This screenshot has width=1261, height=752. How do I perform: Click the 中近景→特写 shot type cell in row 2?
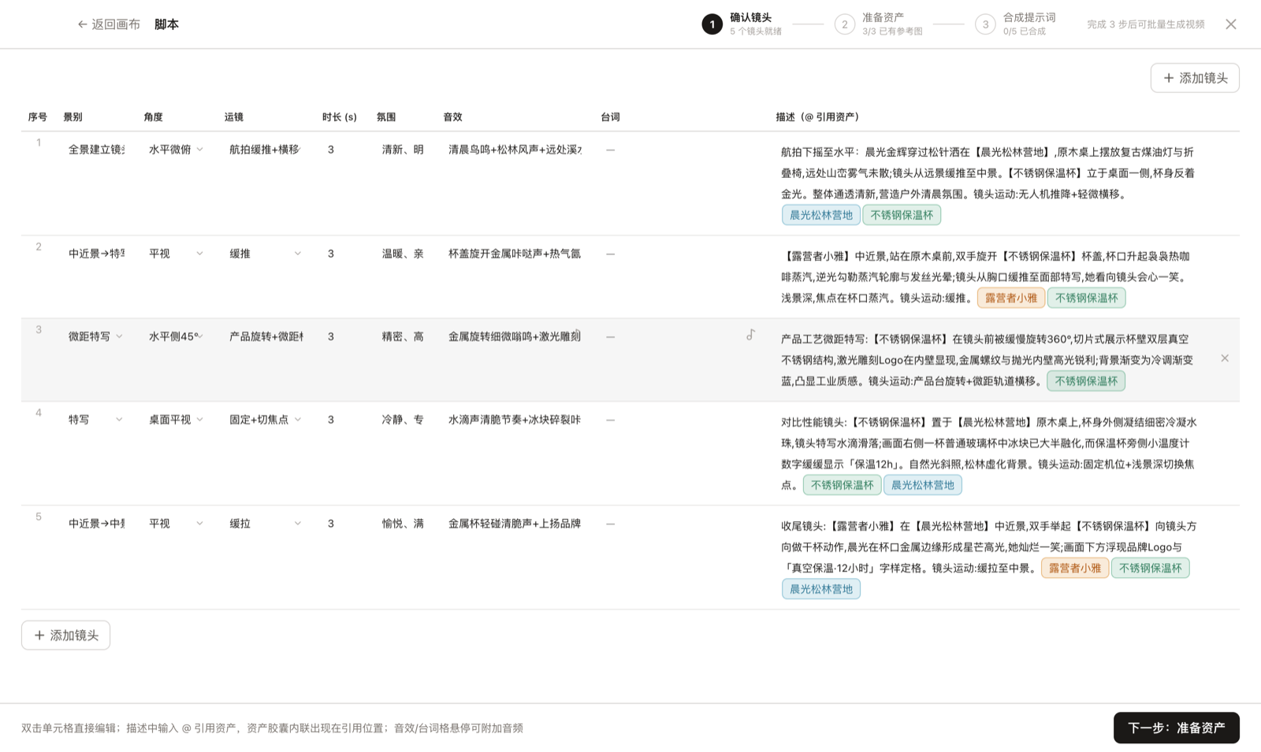(95, 254)
